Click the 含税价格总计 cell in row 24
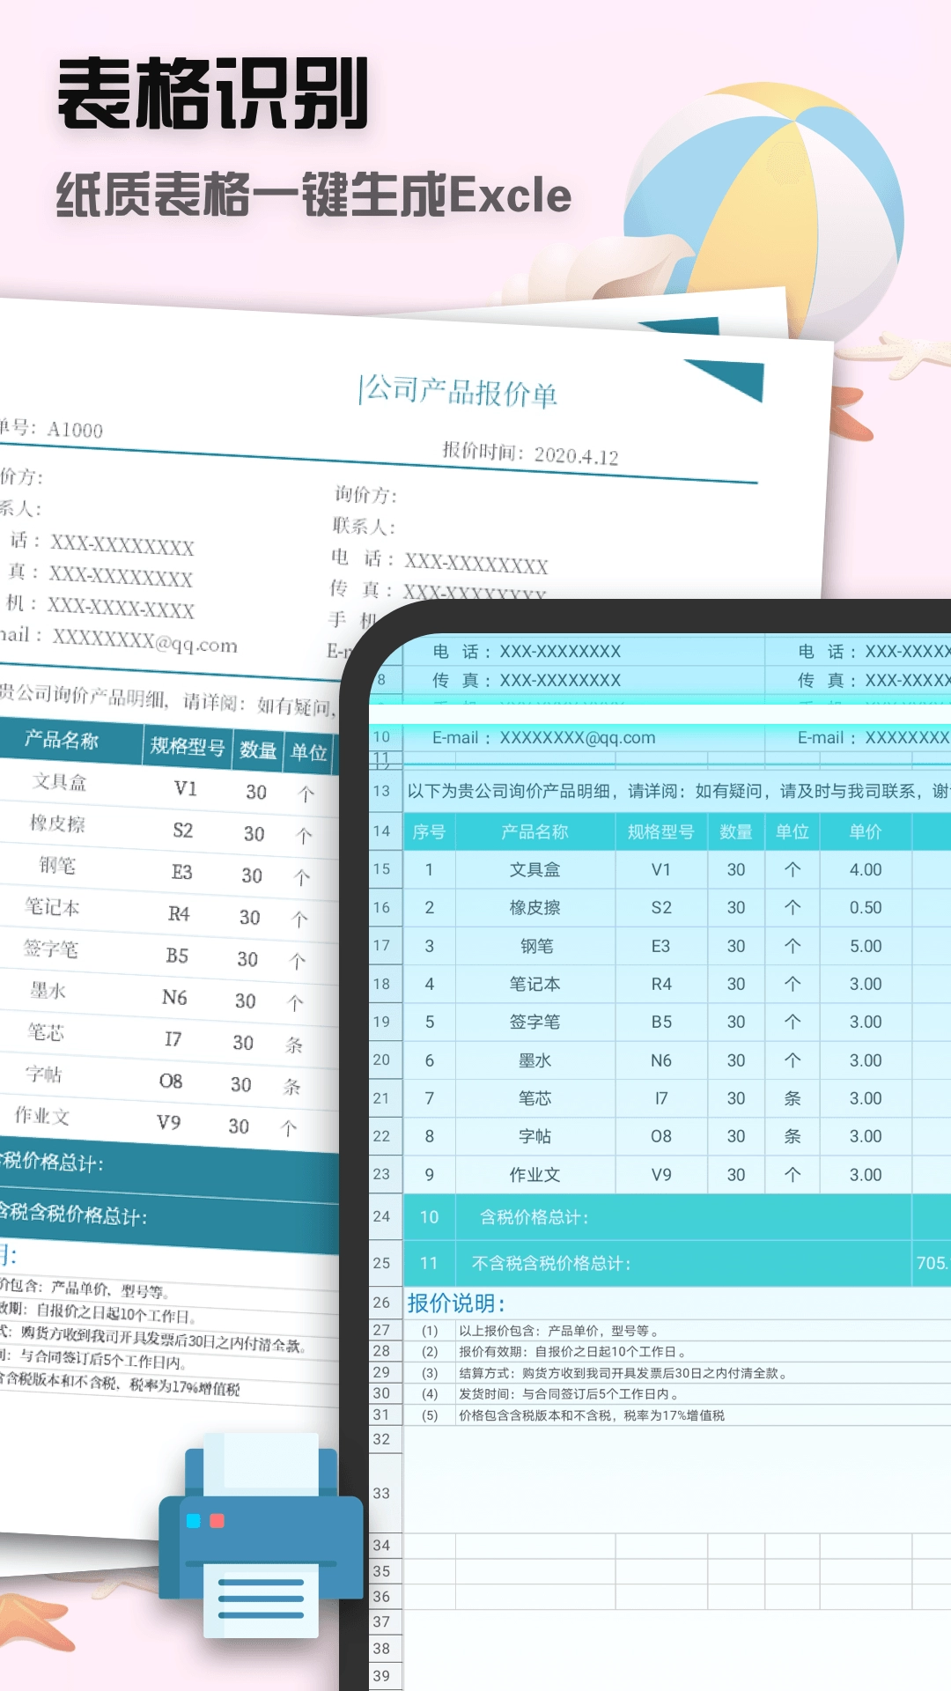Viewport: 951px width, 1691px height. 534,1217
